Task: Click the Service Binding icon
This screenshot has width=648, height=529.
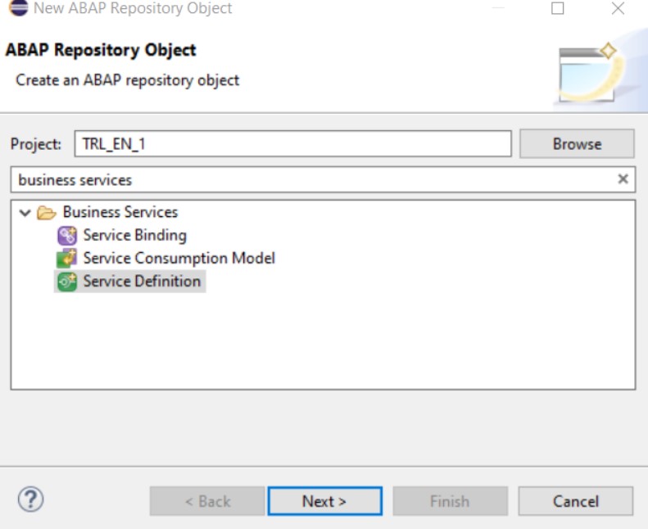Action: (x=66, y=236)
